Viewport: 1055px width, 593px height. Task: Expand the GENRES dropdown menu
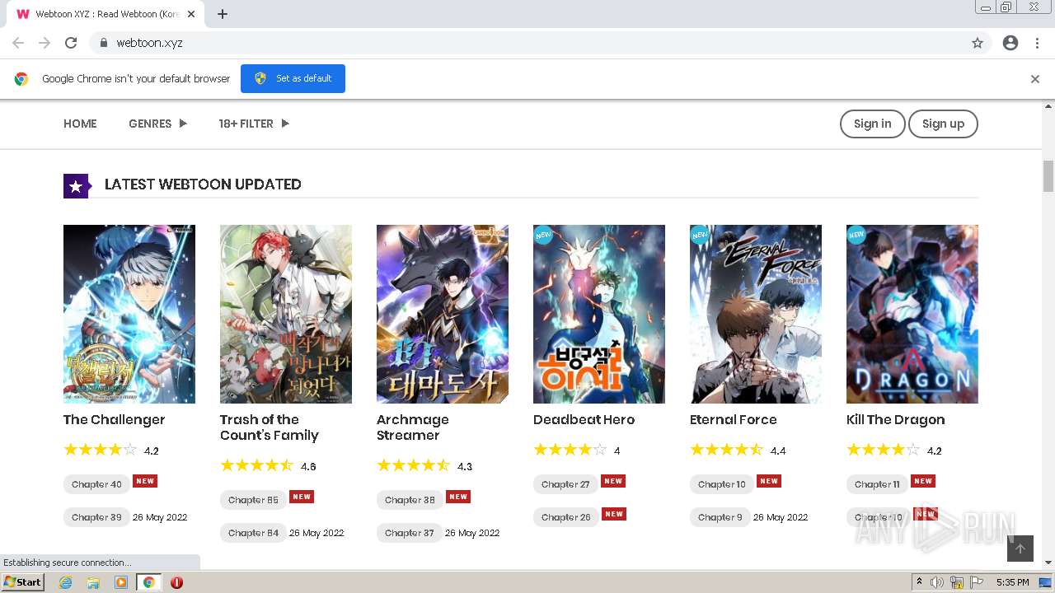157,124
